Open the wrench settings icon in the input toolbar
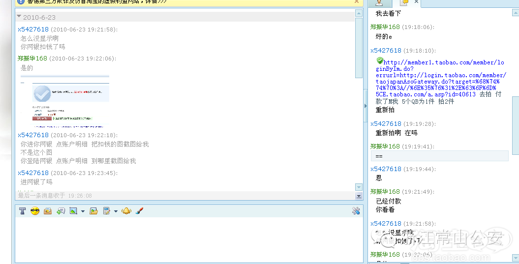The height and width of the screenshot is (264, 519). 356,211
